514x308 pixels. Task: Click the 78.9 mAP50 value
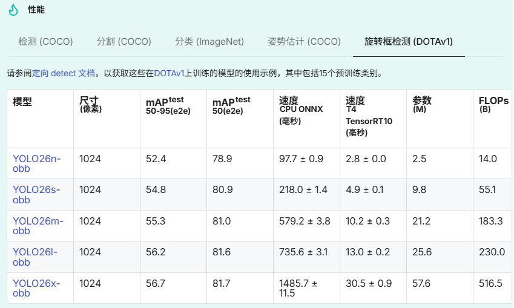pos(222,159)
